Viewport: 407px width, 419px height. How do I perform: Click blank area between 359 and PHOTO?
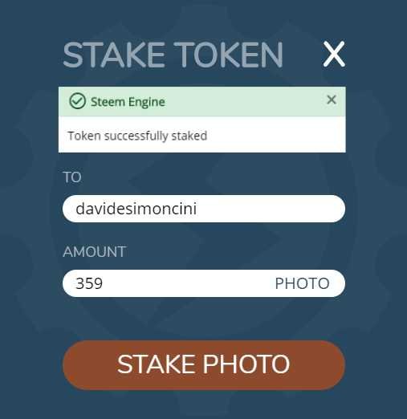187,283
